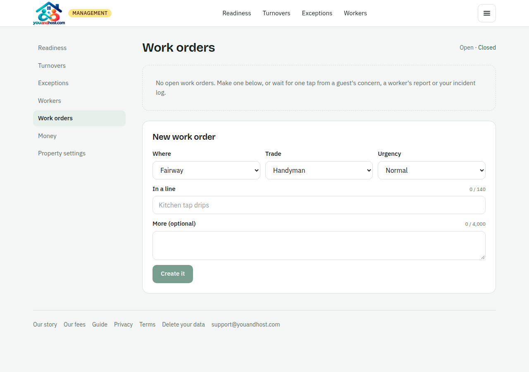Open Our story footer link
The image size is (529, 372).
(x=45, y=324)
